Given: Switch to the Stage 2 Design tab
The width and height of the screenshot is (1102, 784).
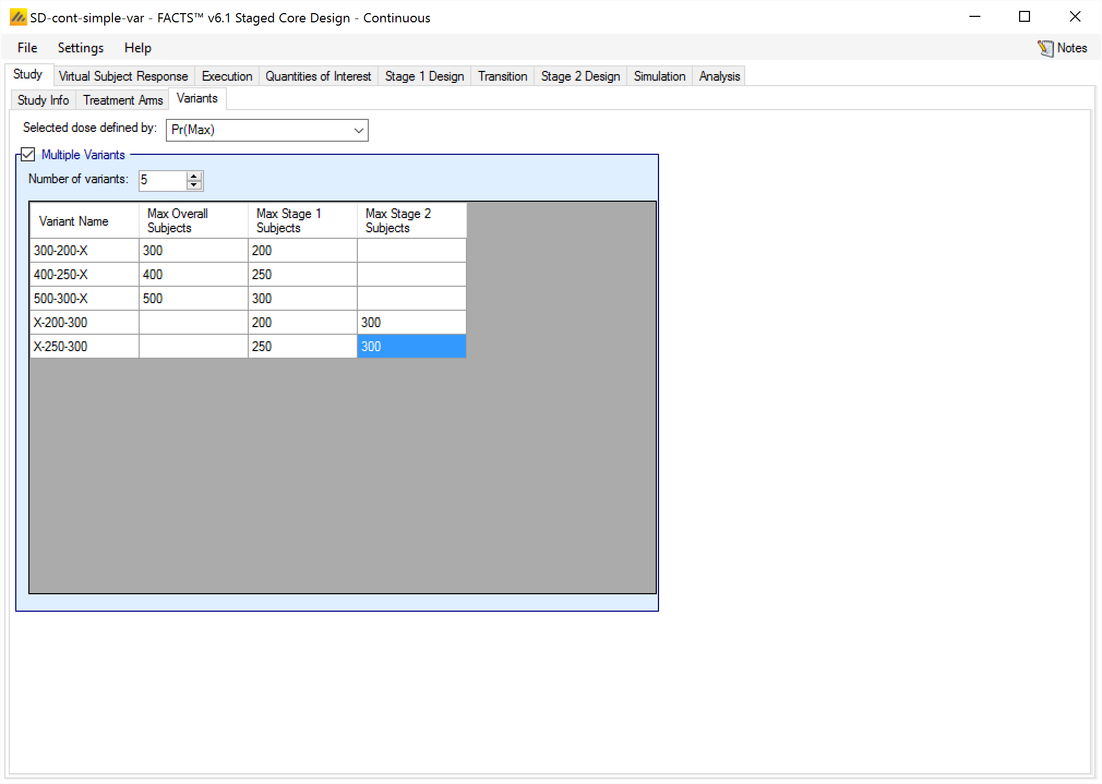Looking at the screenshot, I should (x=580, y=76).
